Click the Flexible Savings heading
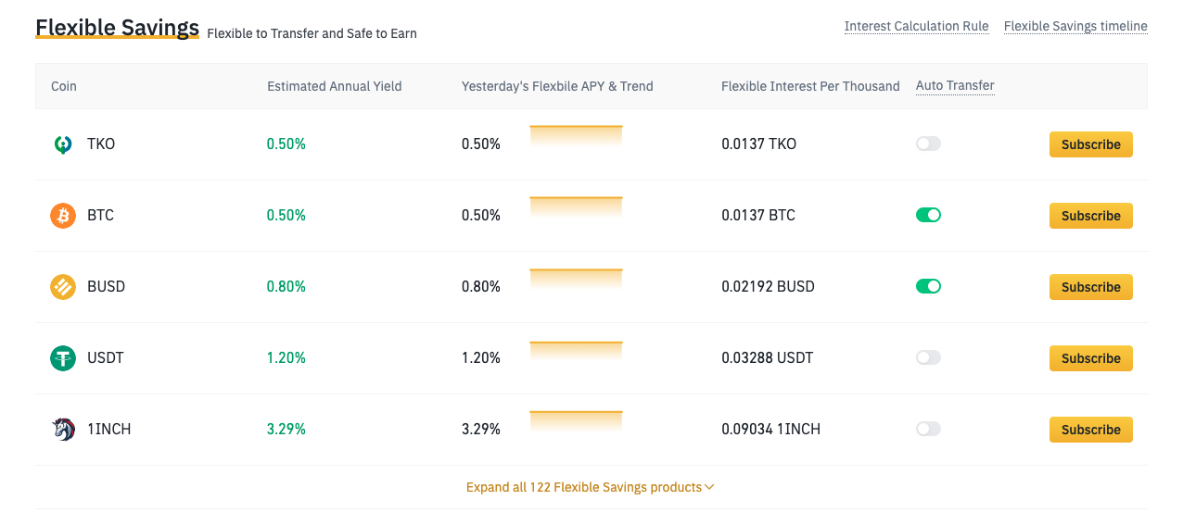The width and height of the screenshot is (1196, 525). click(x=118, y=27)
